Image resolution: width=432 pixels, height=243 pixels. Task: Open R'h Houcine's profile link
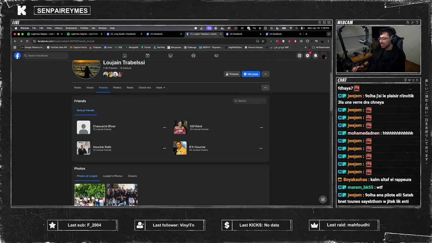tap(197, 147)
